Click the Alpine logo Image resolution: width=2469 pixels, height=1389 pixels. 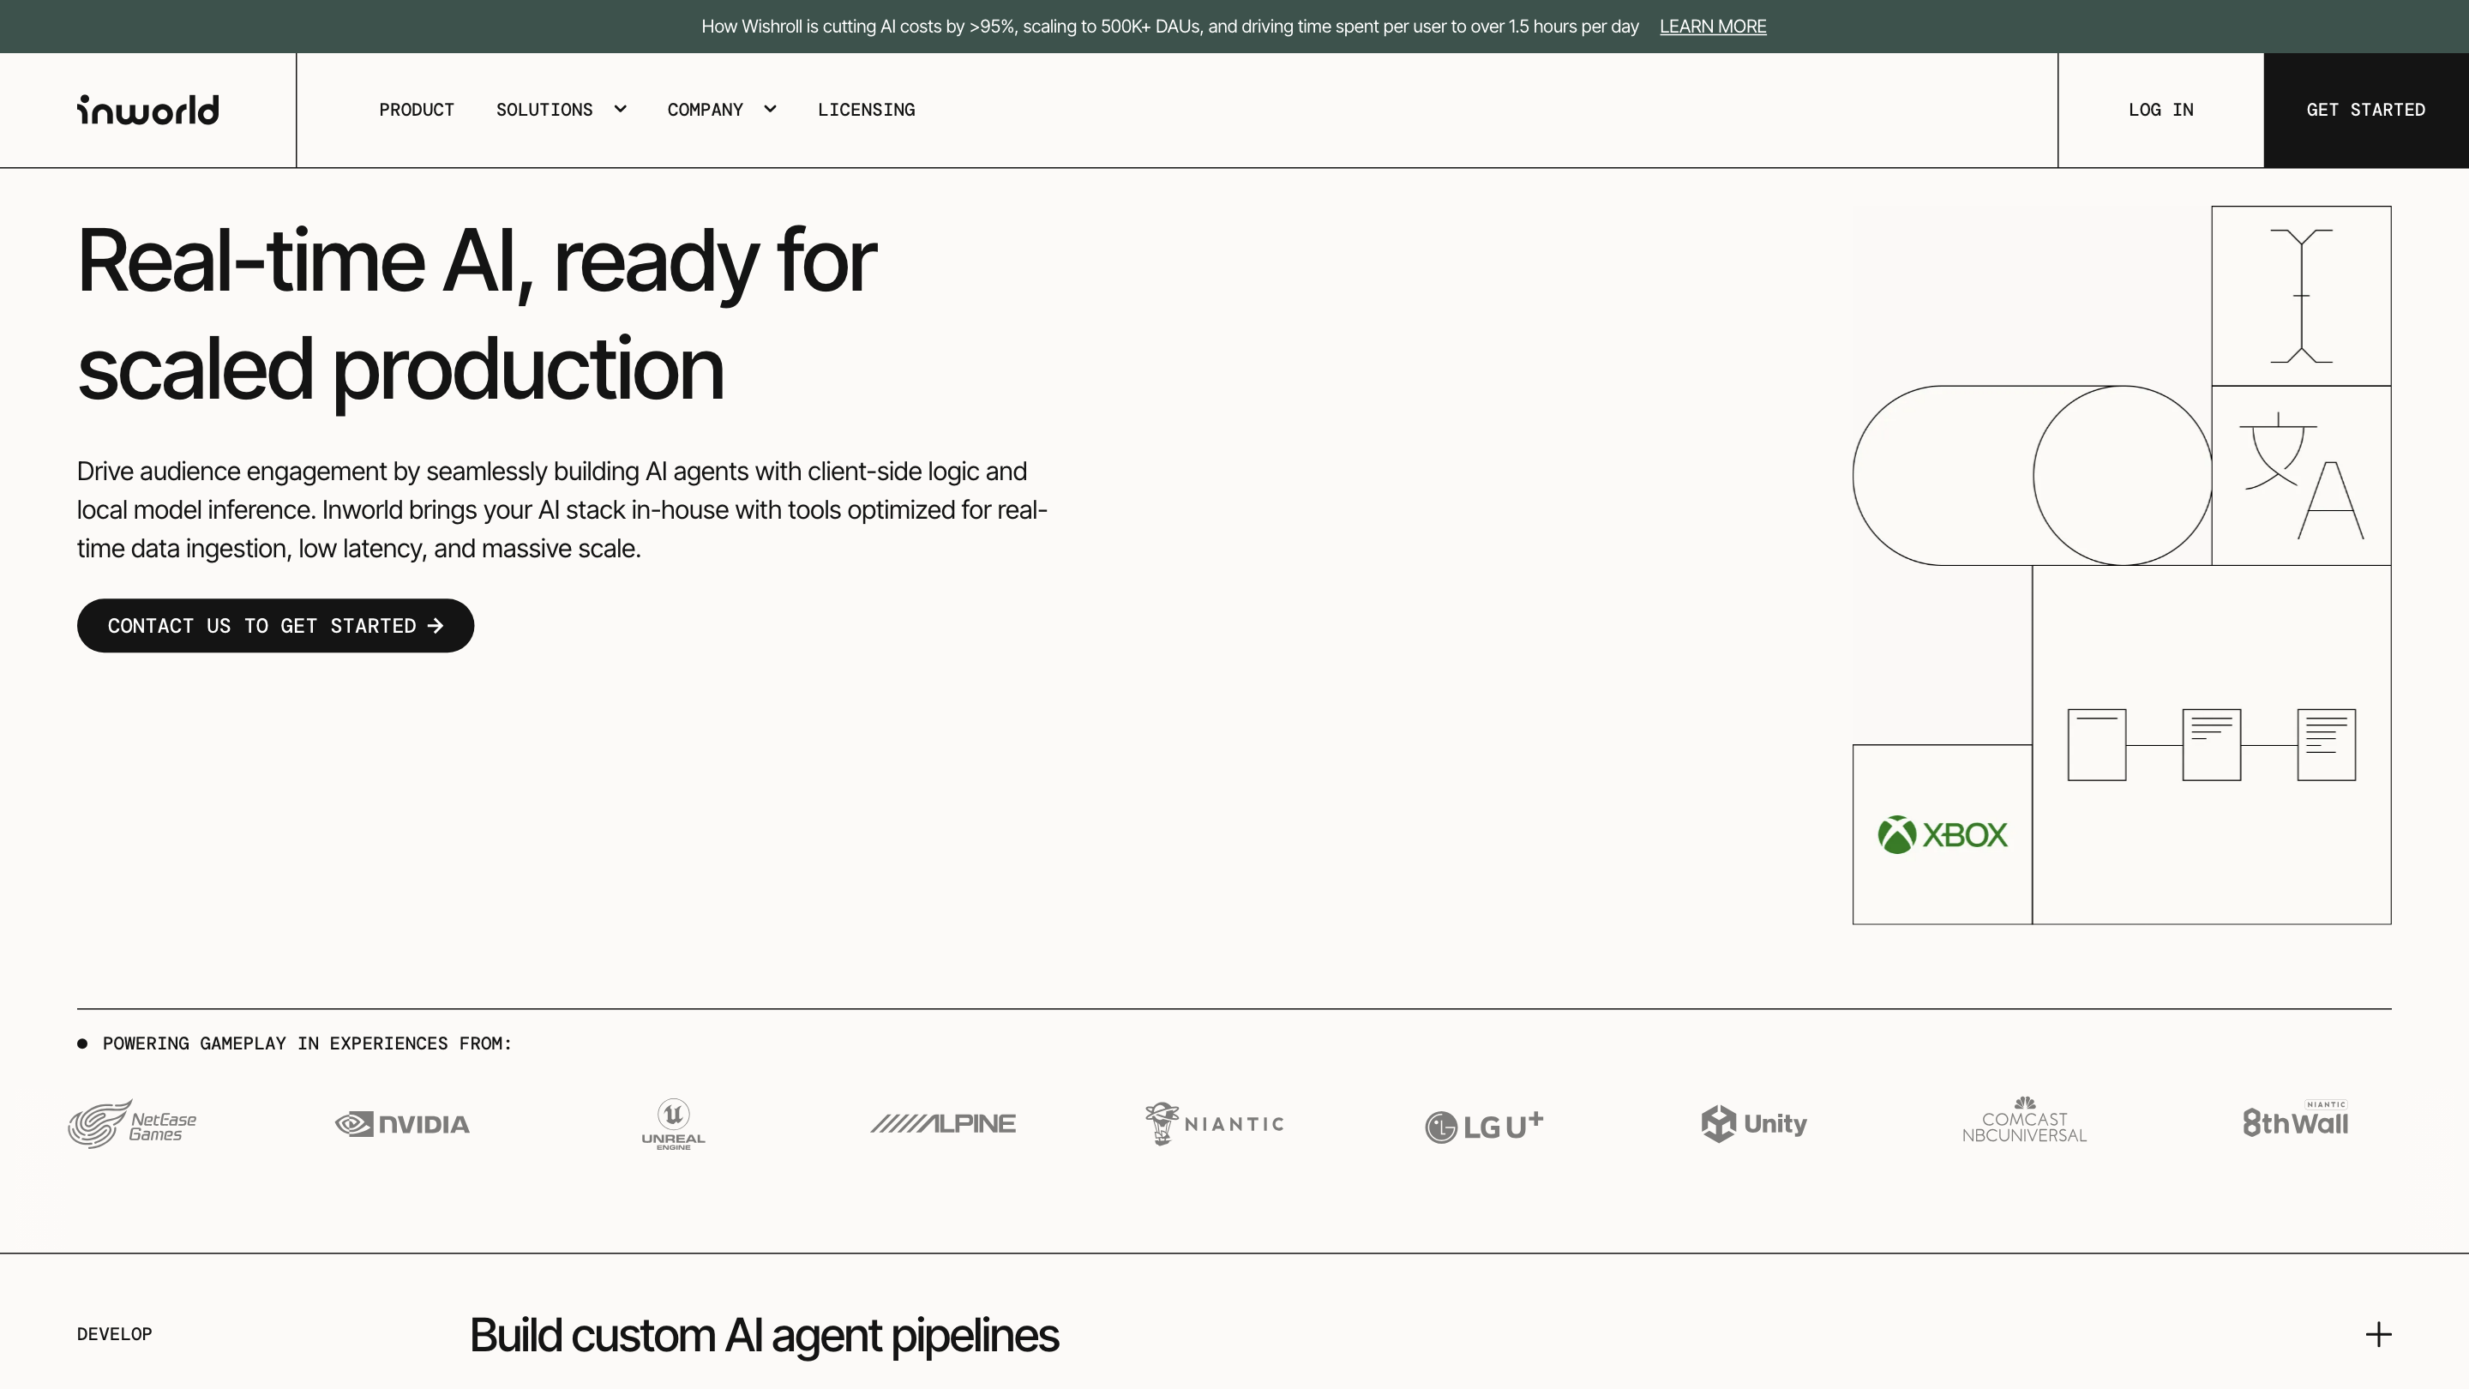click(943, 1123)
